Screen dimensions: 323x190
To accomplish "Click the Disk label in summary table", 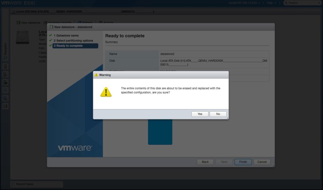I will coord(112,61).
